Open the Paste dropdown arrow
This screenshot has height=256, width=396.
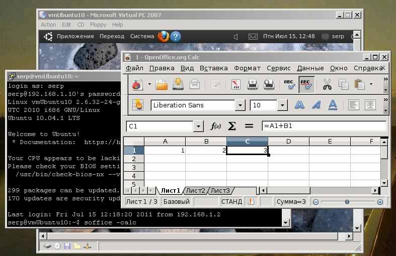point(371,84)
